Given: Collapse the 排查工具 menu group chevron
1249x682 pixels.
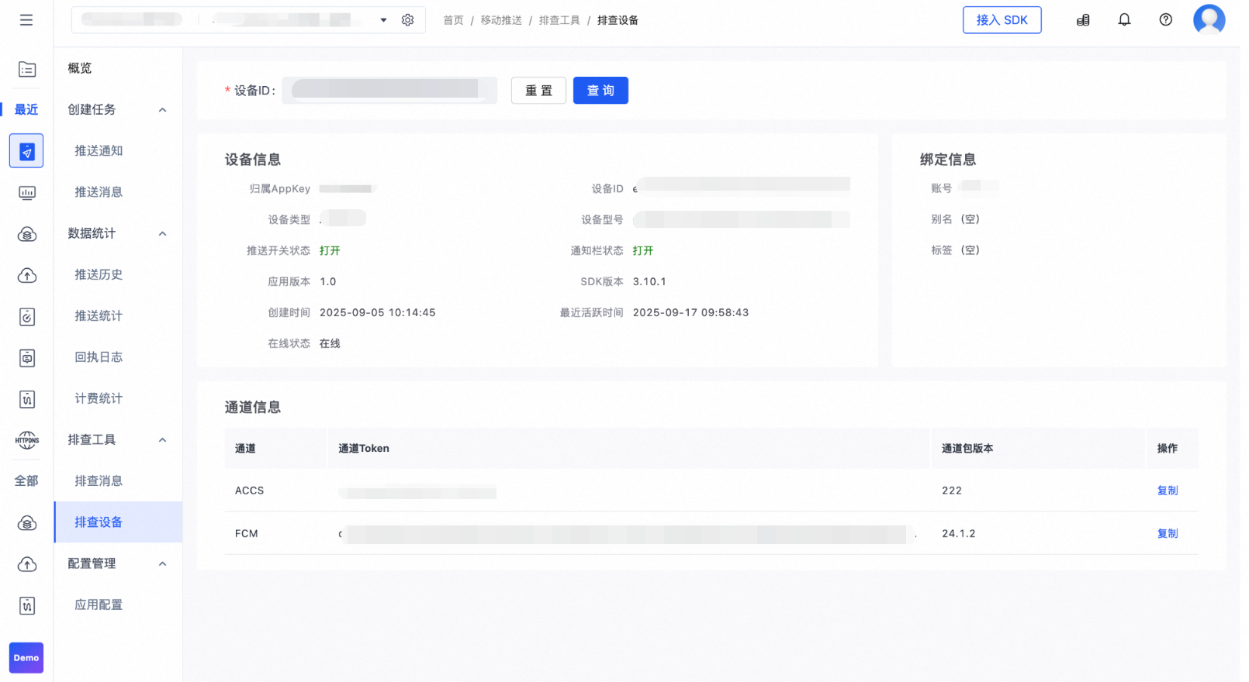Looking at the screenshot, I should (x=163, y=440).
